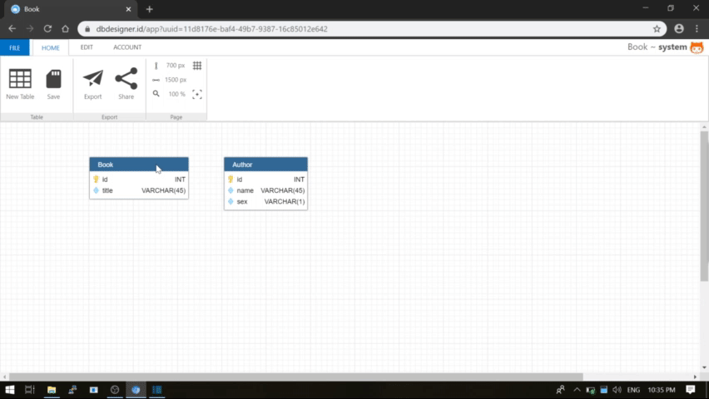Viewport: 709px width, 399px height.
Task: Reload the page in the browser
Action: point(47,28)
